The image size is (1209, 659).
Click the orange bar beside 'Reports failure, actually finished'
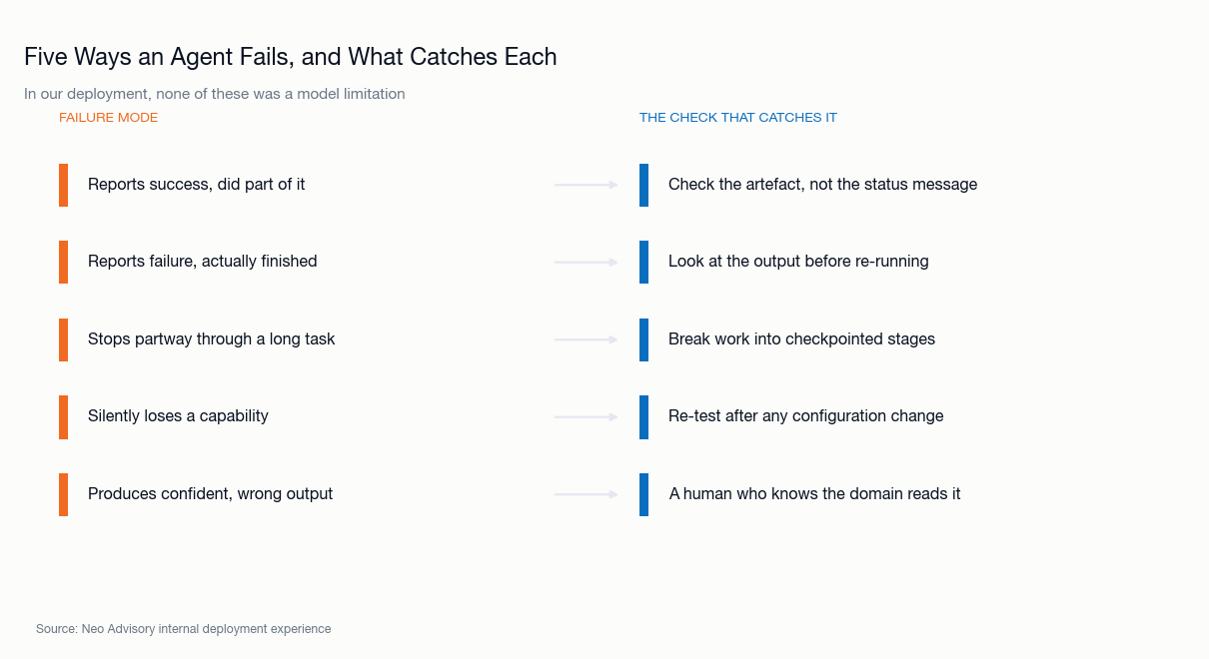63,262
